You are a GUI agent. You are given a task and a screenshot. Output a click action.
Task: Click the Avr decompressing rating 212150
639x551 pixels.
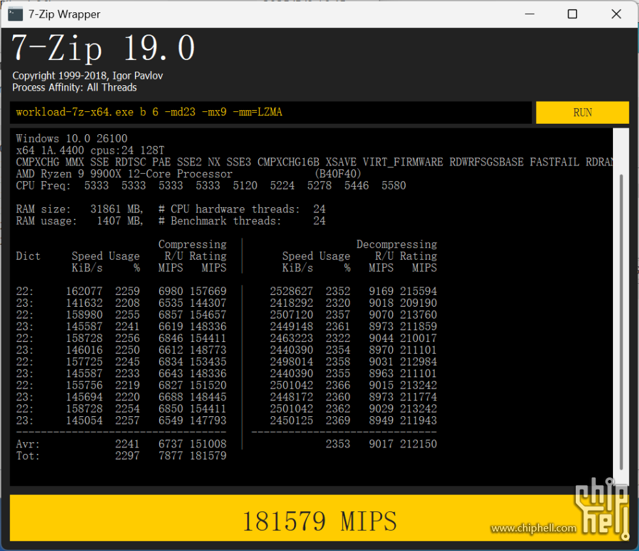[419, 444]
